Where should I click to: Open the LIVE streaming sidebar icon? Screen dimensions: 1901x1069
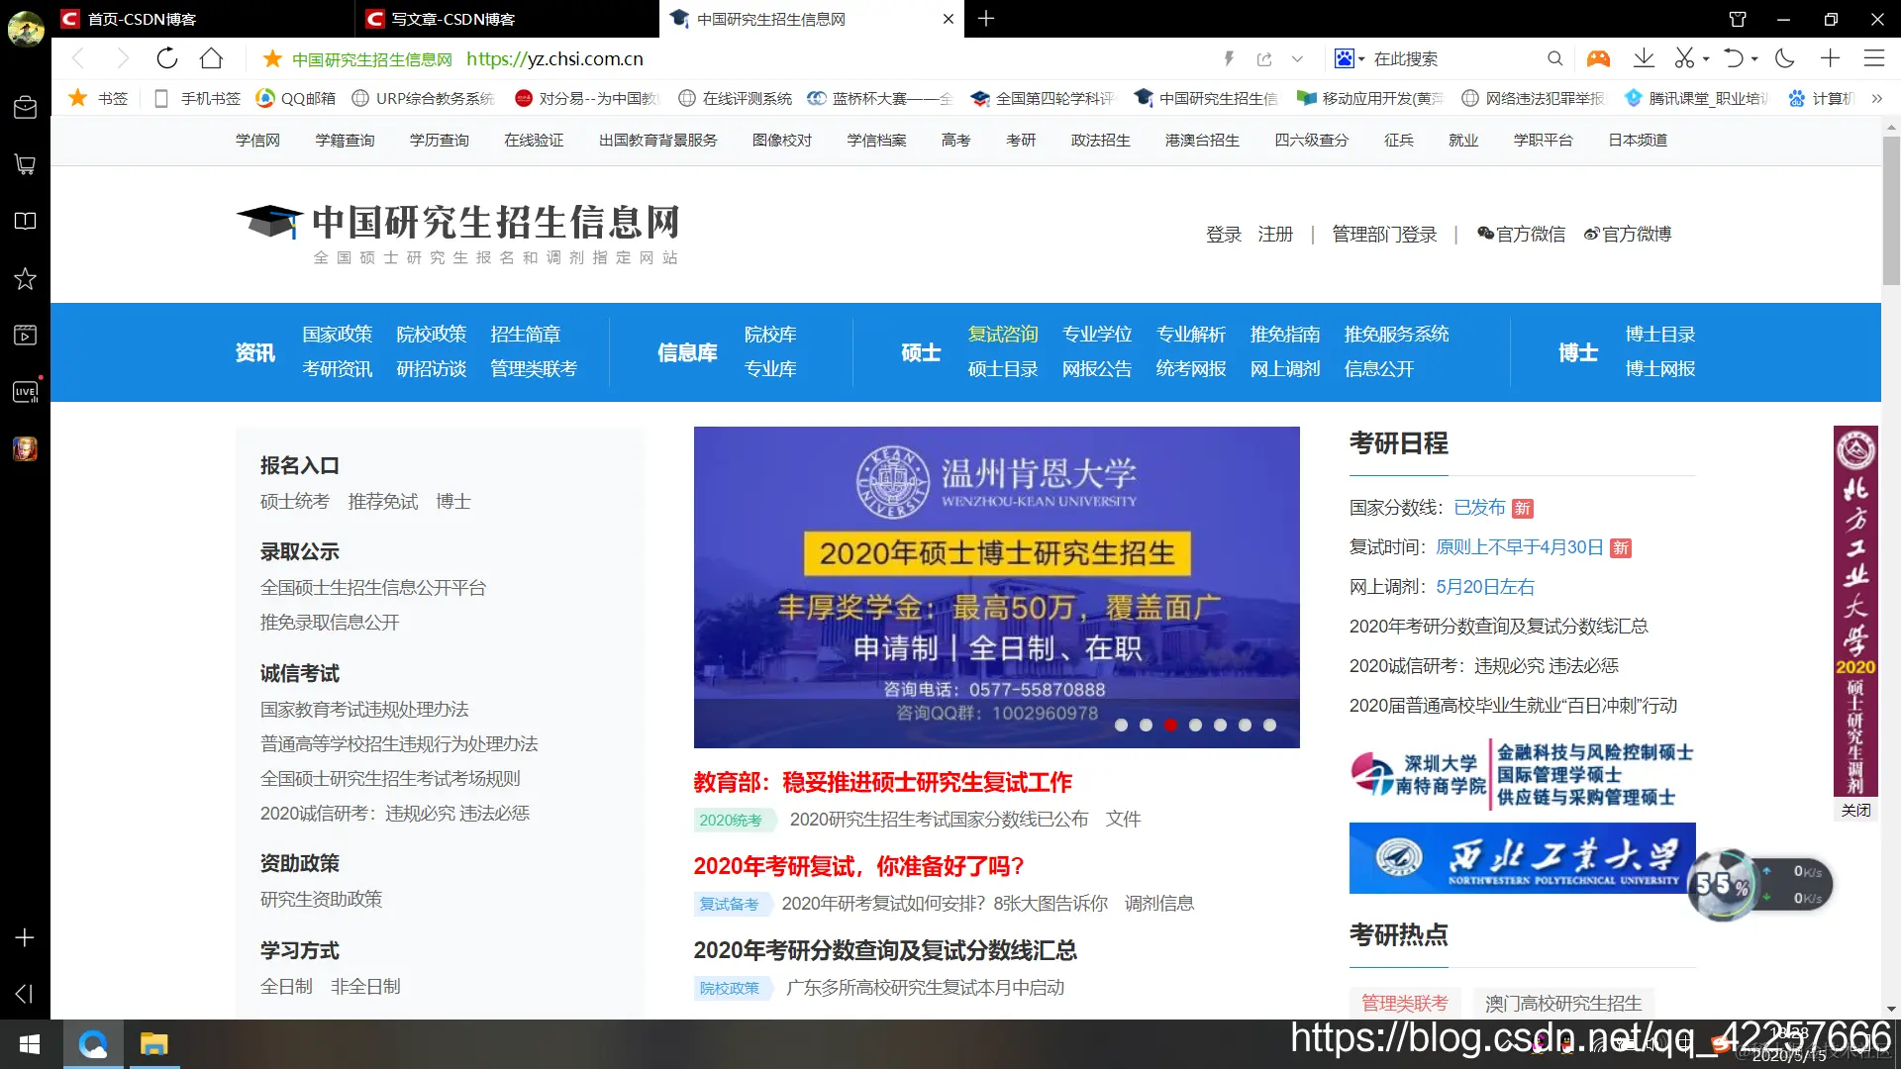(x=25, y=391)
